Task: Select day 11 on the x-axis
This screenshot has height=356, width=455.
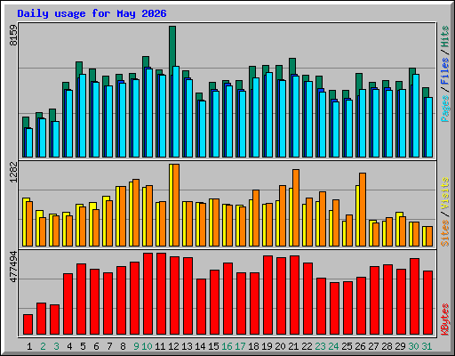Action: tap(160, 346)
